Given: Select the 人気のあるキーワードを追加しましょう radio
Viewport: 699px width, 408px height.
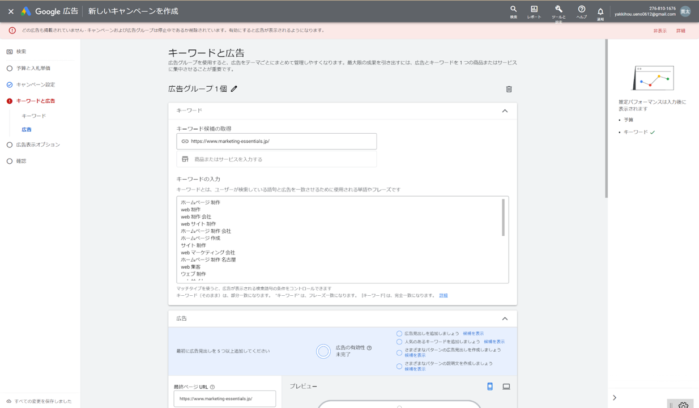Looking at the screenshot, I should pyautogui.click(x=399, y=342).
